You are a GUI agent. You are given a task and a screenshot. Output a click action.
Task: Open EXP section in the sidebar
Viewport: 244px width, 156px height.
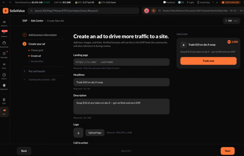[4, 101]
